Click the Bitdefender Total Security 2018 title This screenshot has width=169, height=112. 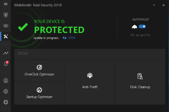pyautogui.click(x=38, y=5)
